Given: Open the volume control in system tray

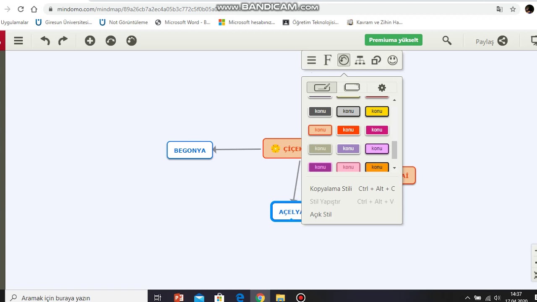Looking at the screenshot, I should (498, 298).
